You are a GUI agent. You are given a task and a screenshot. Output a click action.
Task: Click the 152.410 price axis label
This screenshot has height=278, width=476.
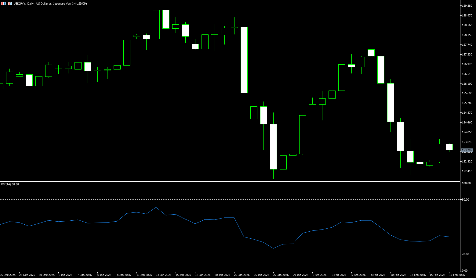point(467,171)
